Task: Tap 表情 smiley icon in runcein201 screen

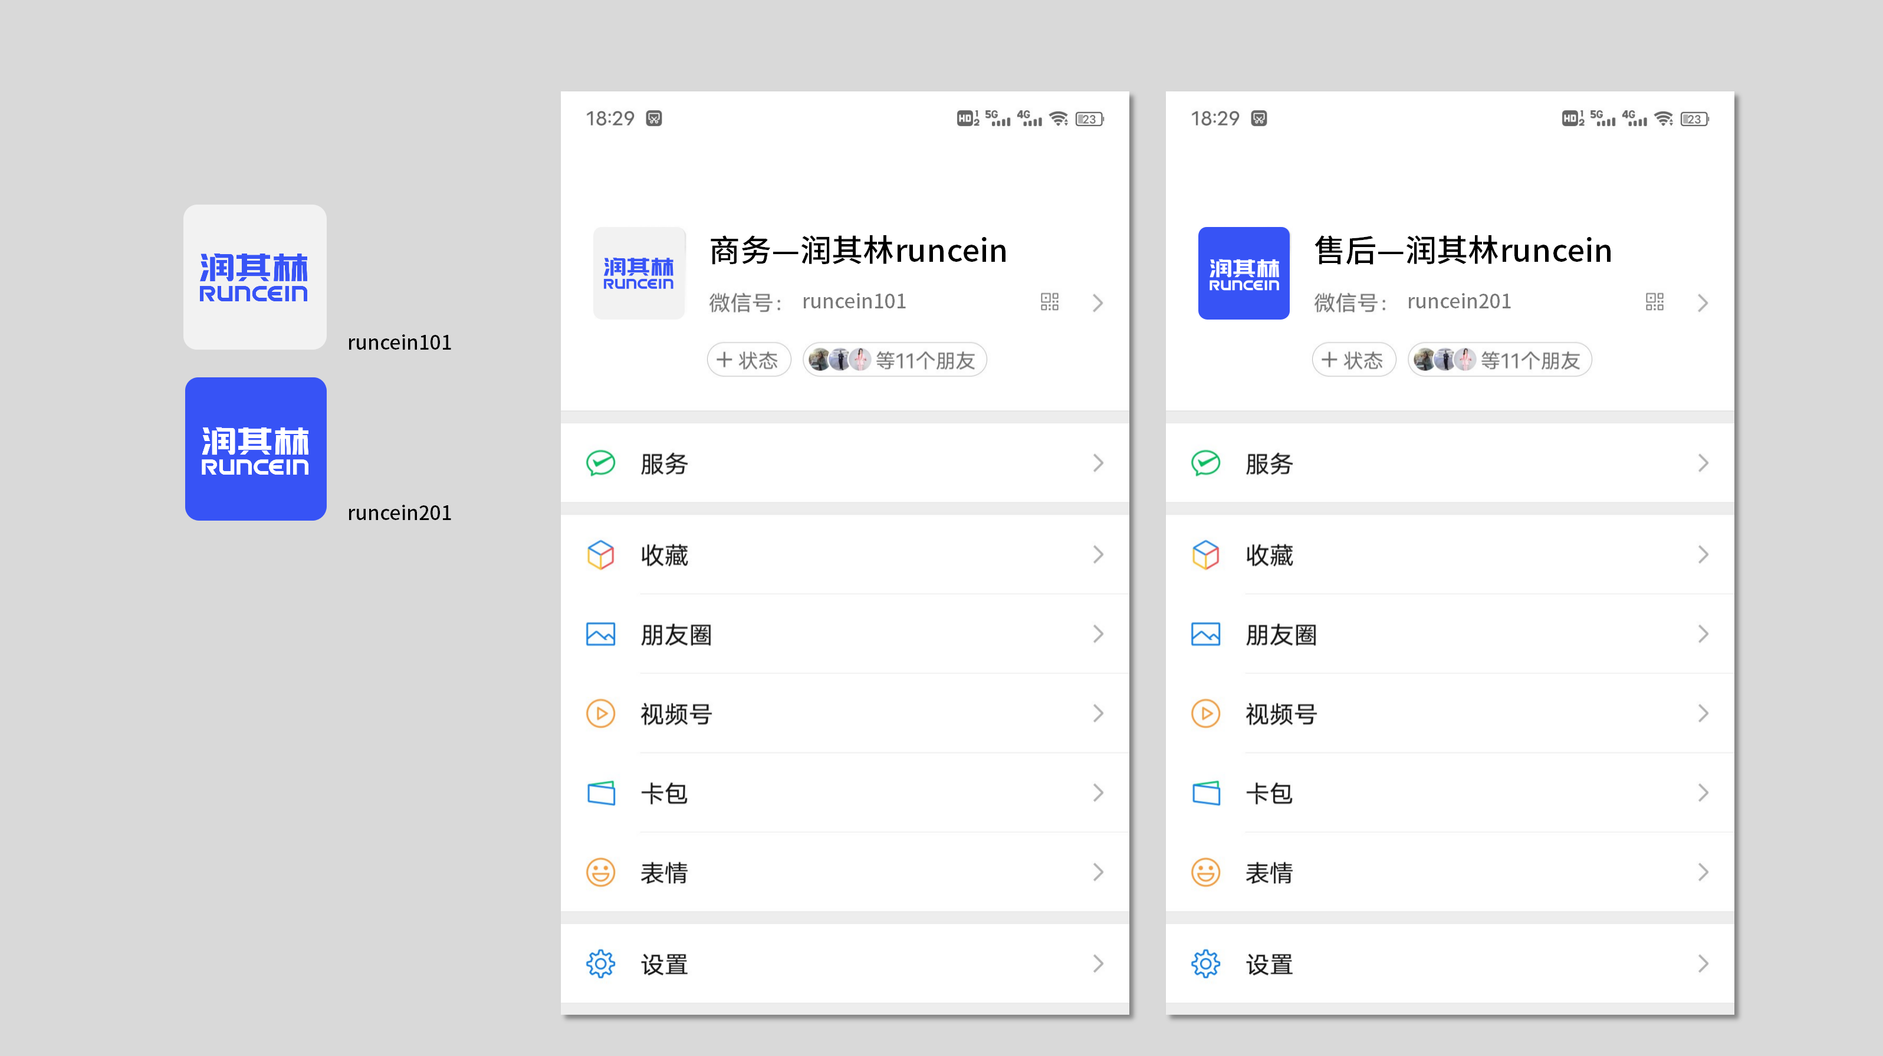Action: (1206, 872)
